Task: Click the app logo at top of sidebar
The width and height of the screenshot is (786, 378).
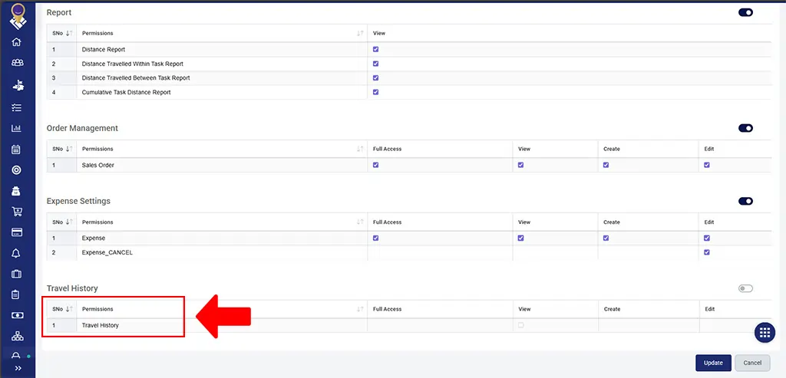Action: [18, 16]
